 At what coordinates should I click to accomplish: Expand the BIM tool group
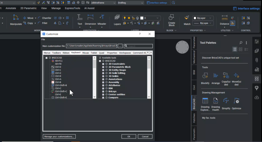coord(103,88)
